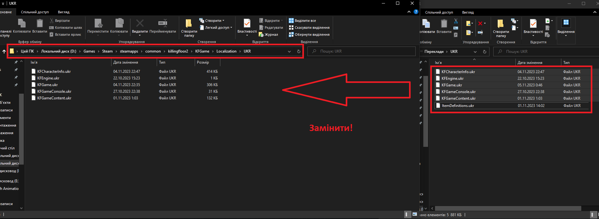Click the rename icon in Переклади window ribbon
The image size is (599, 219).
tap(480, 32)
